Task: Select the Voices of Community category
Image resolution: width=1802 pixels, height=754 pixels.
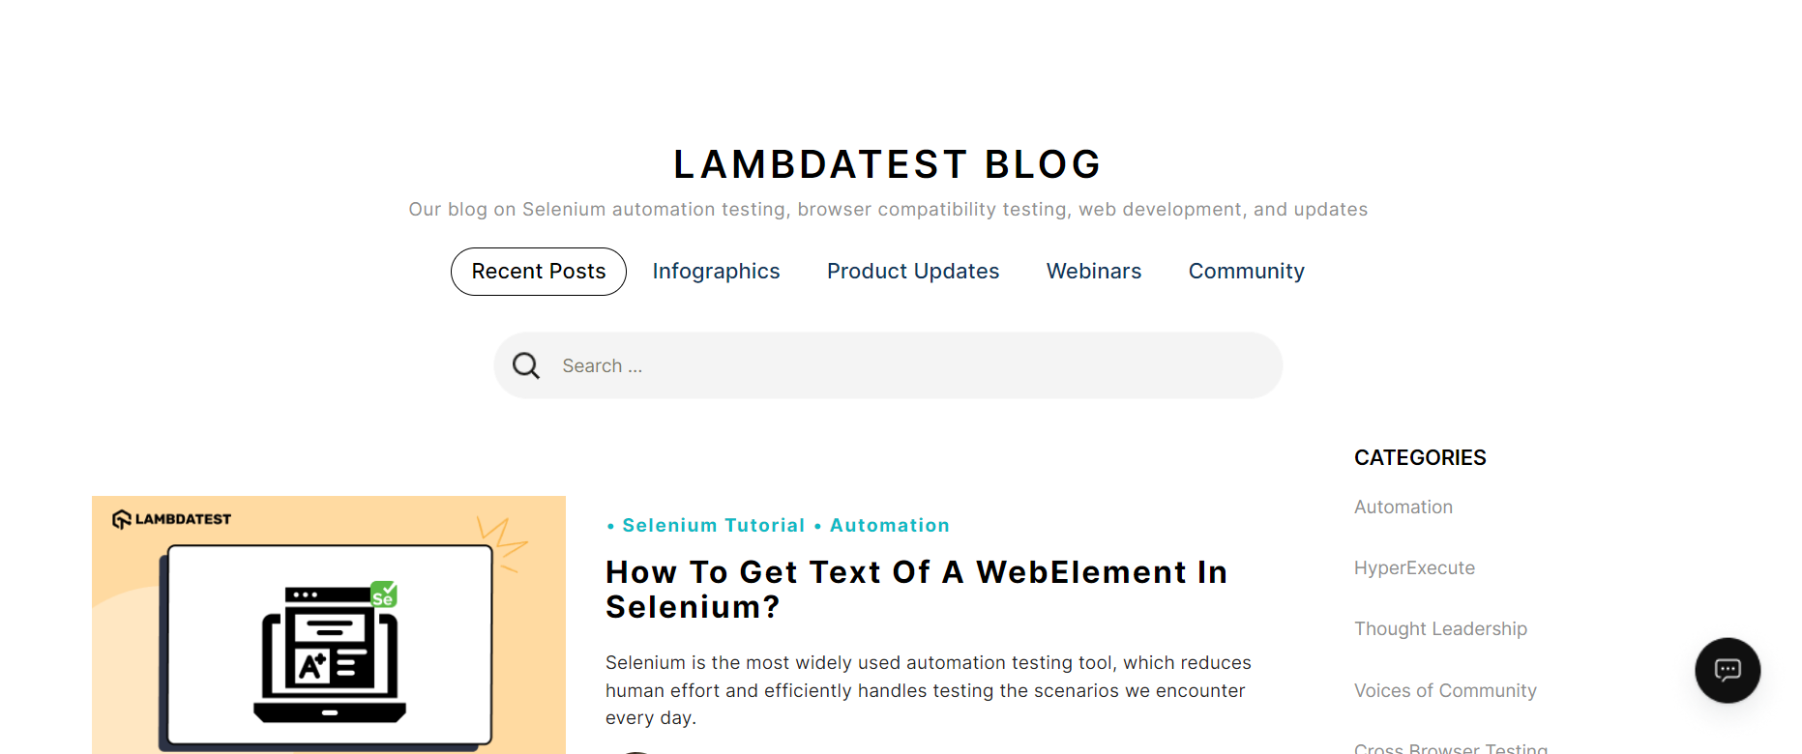Action: pyautogui.click(x=1445, y=689)
